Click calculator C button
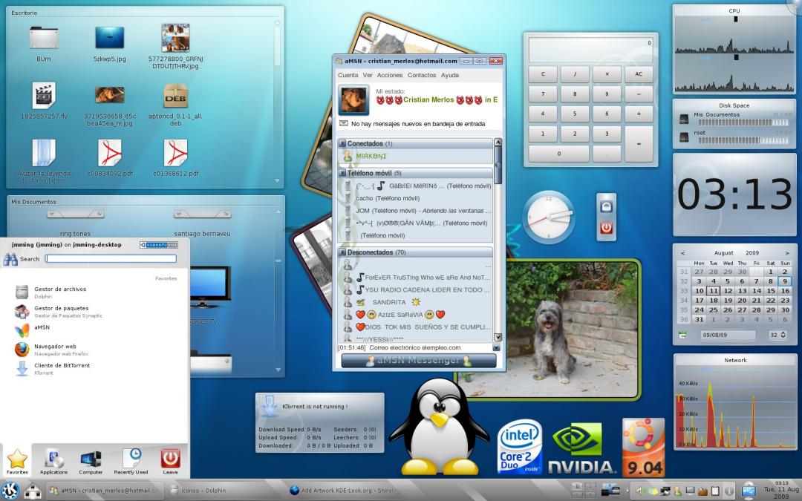This screenshot has height=501, width=802. [543, 74]
